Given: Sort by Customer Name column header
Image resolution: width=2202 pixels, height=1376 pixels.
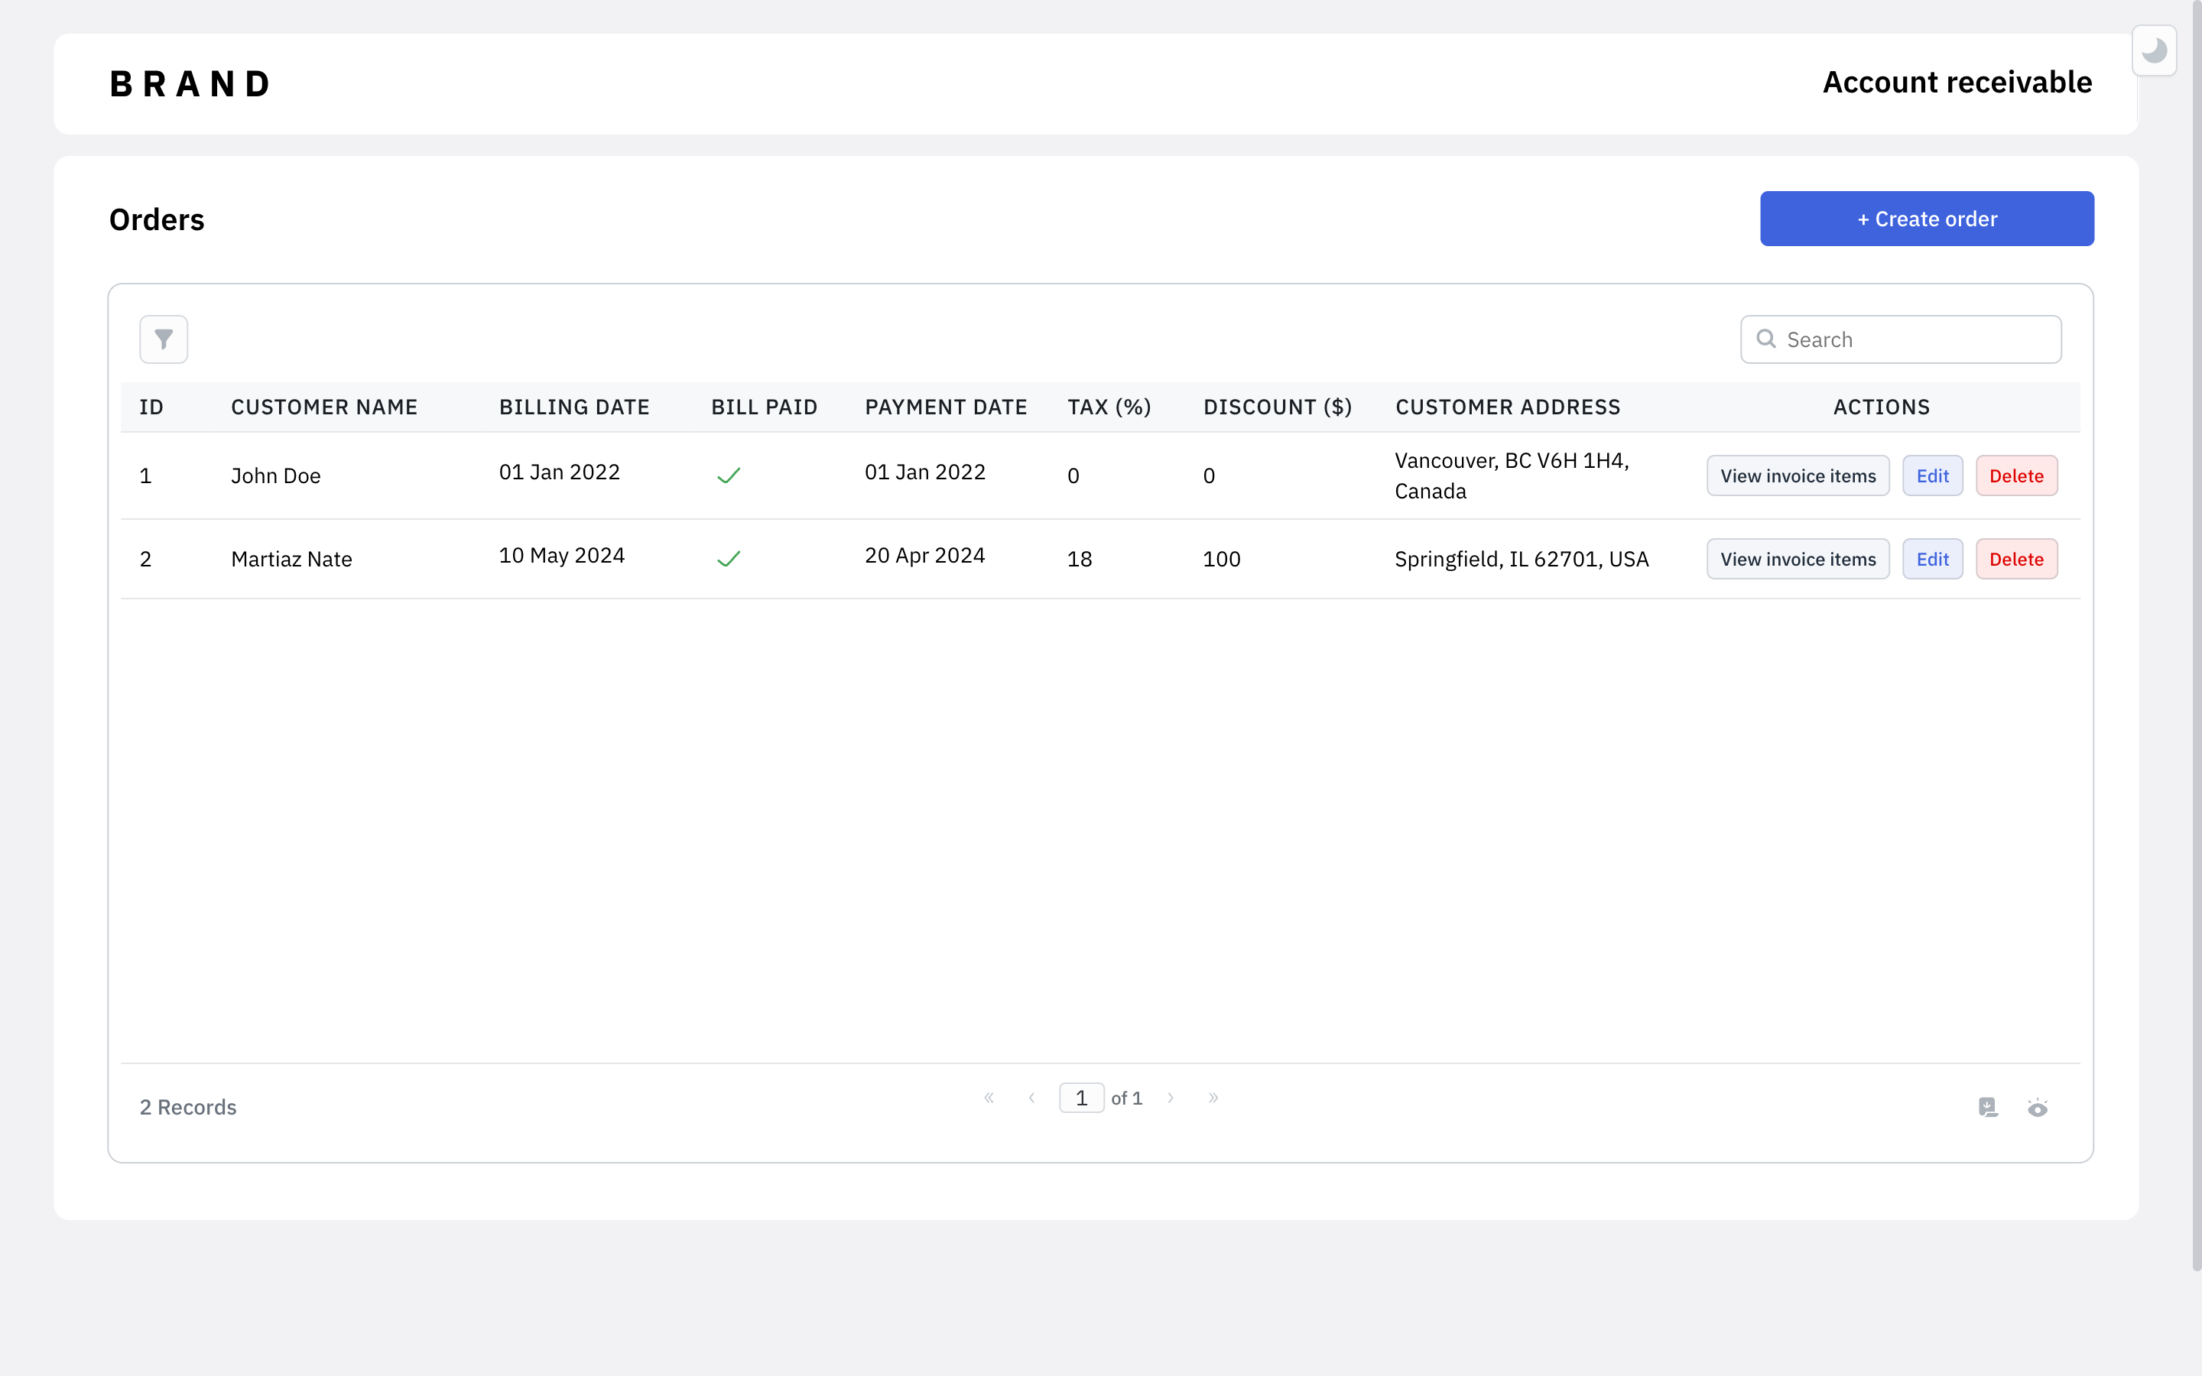Looking at the screenshot, I should click(324, 407).
